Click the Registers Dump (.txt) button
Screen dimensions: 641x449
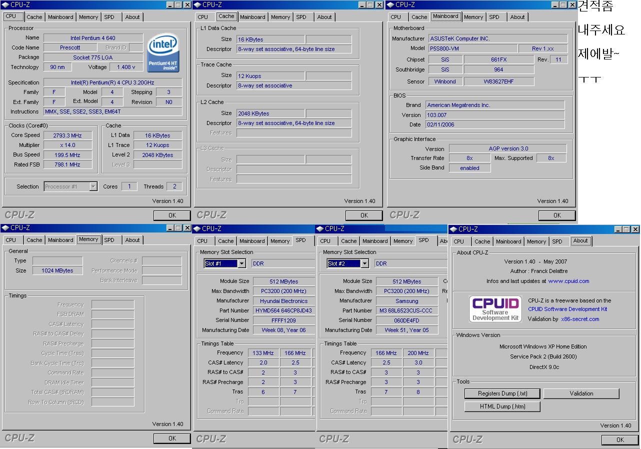tap(502, 393)
